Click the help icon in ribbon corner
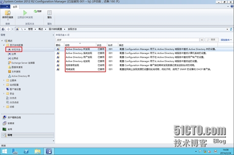 point(232,6)
